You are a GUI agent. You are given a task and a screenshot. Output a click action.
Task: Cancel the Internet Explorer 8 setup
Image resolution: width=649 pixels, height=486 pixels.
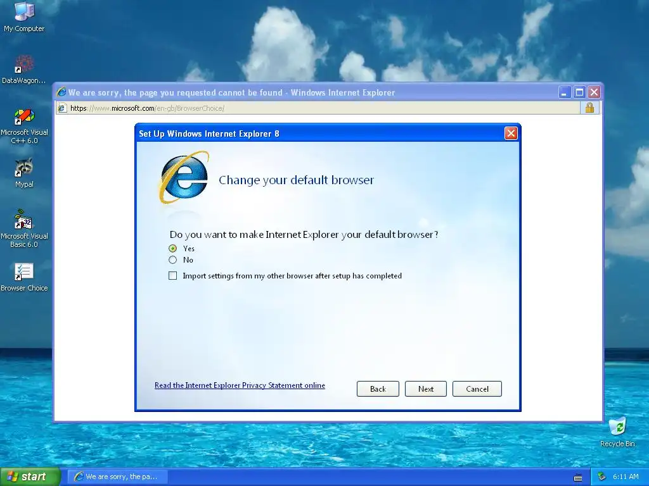(477, 389)
